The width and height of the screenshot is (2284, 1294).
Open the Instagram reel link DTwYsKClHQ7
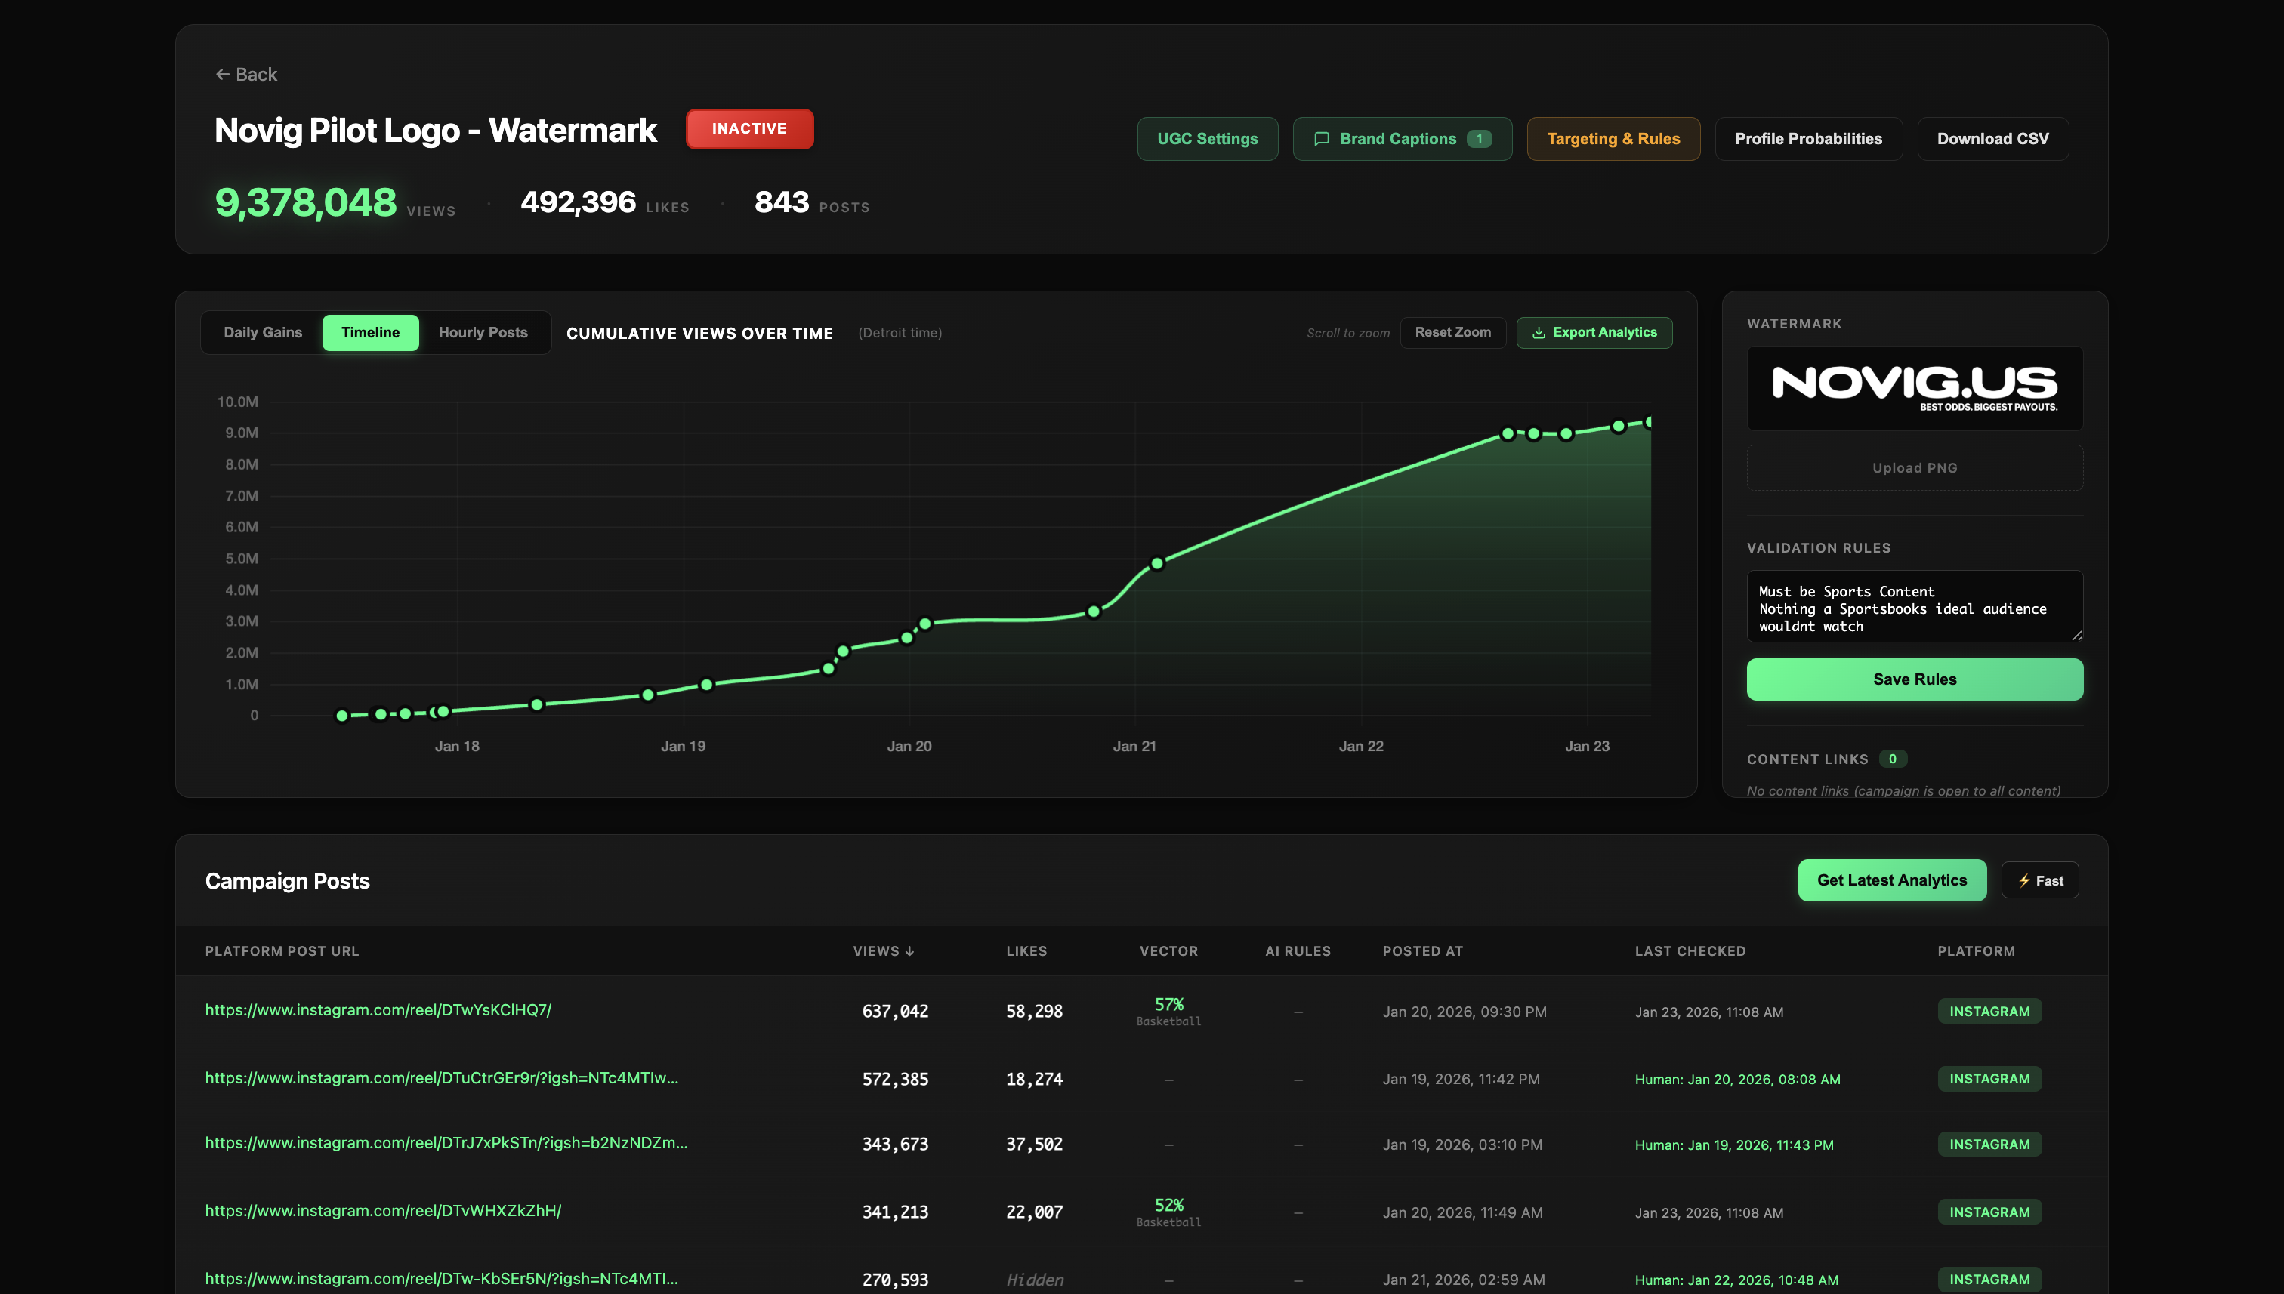378,1010
